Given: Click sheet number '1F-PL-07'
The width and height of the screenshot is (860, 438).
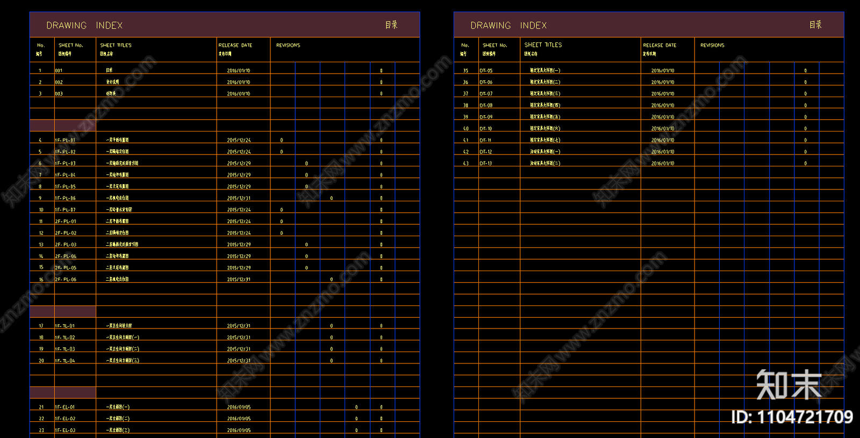Looking at the screenshot, I should click(65, 210).
